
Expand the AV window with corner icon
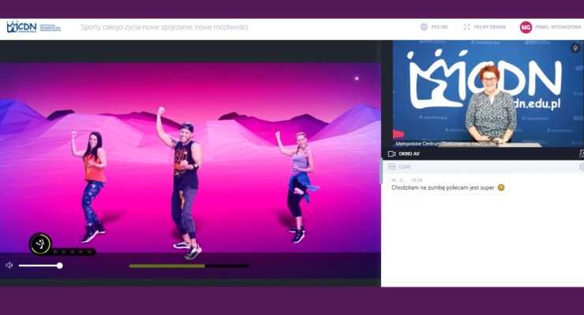click(x=581, y=154)
